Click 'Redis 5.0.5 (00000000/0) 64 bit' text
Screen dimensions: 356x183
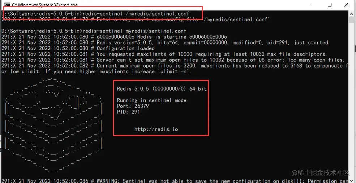pos(162,89)
